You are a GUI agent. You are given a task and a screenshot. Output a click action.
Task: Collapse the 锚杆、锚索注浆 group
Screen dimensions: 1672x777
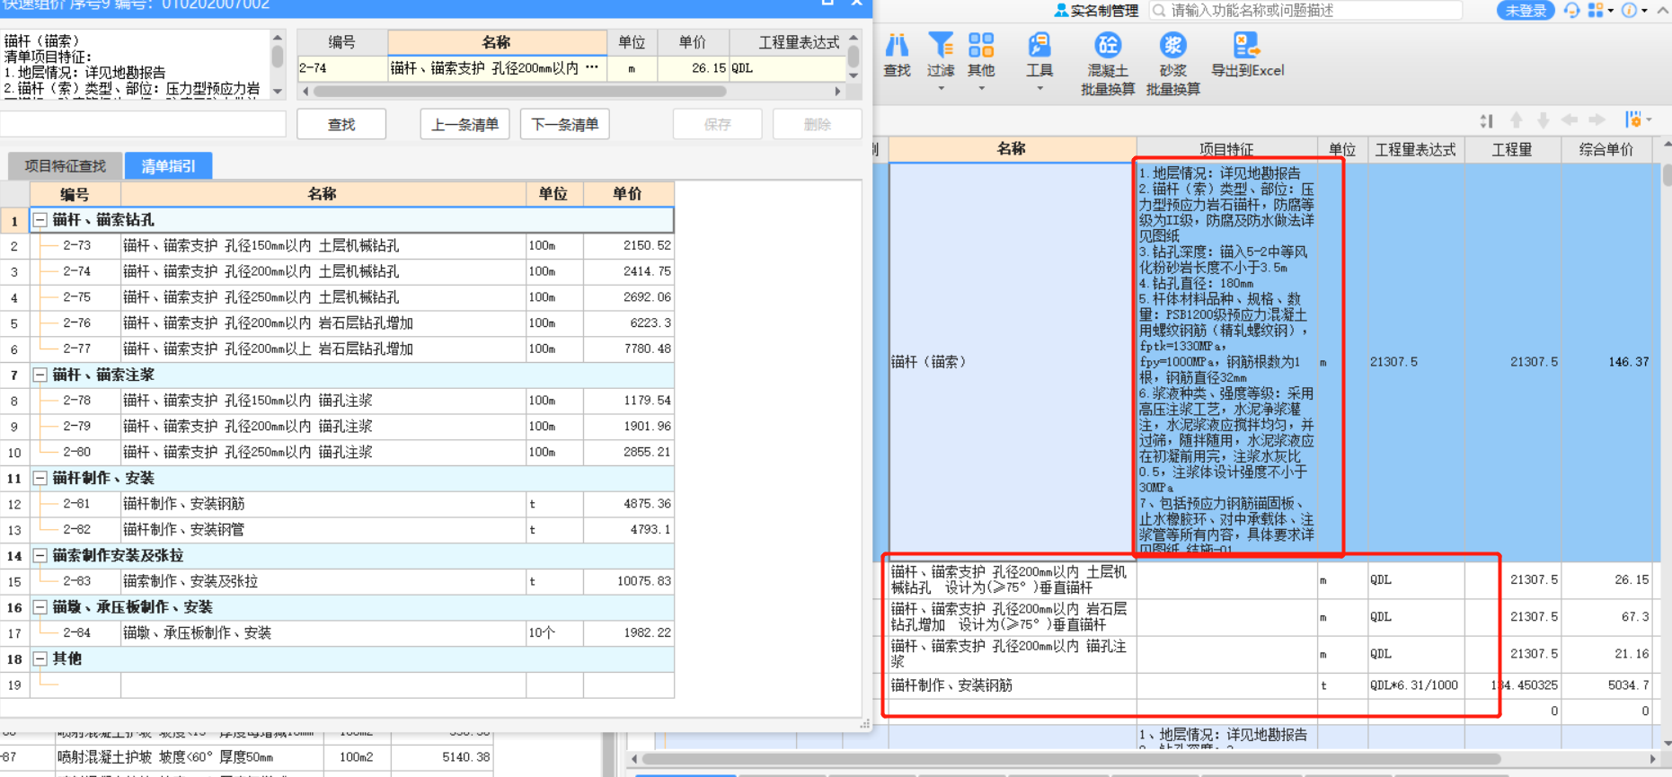pos(40,375)
